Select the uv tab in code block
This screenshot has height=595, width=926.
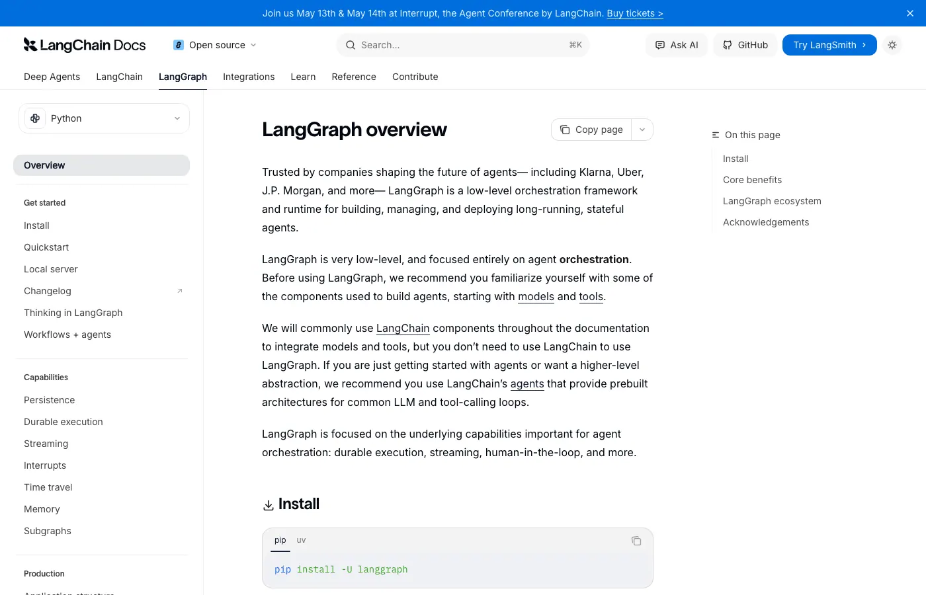tap(301, 540)
